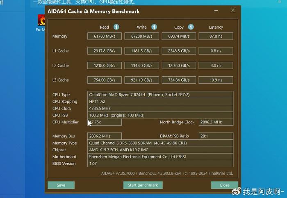Viewport: 287px width, 198px height.
Task: Click the CPU Type field Ryzen 7 8745H
Action: (160, 95)
